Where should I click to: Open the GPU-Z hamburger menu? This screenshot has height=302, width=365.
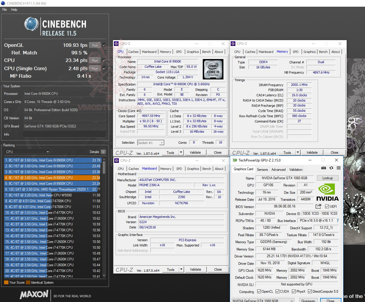pos(338,168)
